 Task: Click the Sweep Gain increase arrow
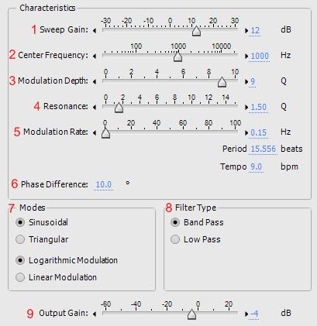(x=246, y=31)
